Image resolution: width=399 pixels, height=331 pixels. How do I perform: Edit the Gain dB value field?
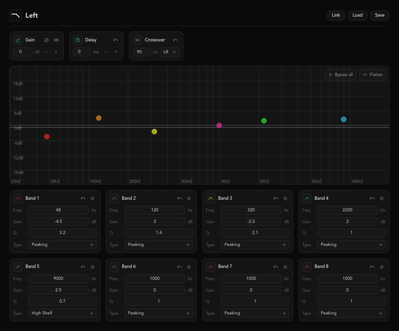click(x=23, y=52)
